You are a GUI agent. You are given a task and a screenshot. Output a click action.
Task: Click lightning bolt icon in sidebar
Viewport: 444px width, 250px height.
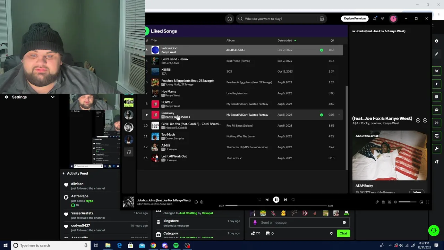(x=437, y=84)
